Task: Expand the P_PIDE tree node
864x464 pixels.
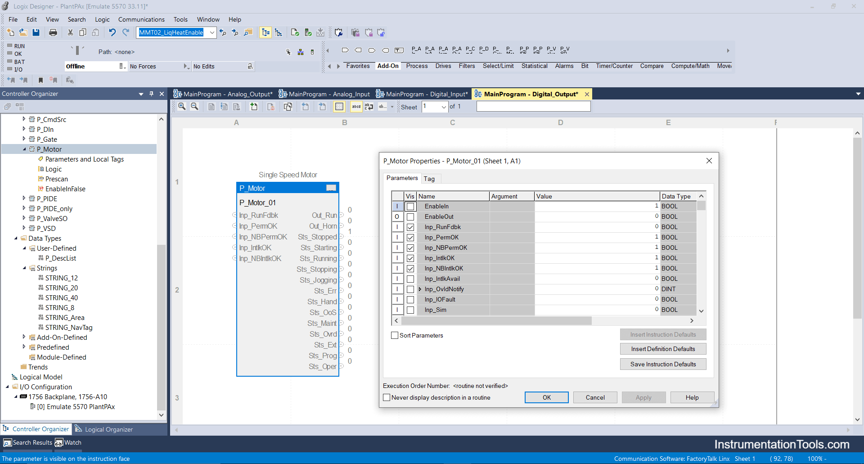Action: tap(24, 198)
